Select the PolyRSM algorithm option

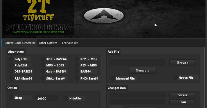pos(11,65)
